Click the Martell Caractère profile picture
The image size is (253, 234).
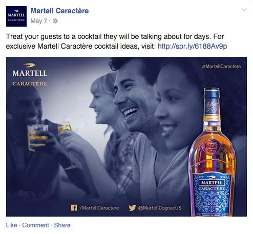click(16, 16)
